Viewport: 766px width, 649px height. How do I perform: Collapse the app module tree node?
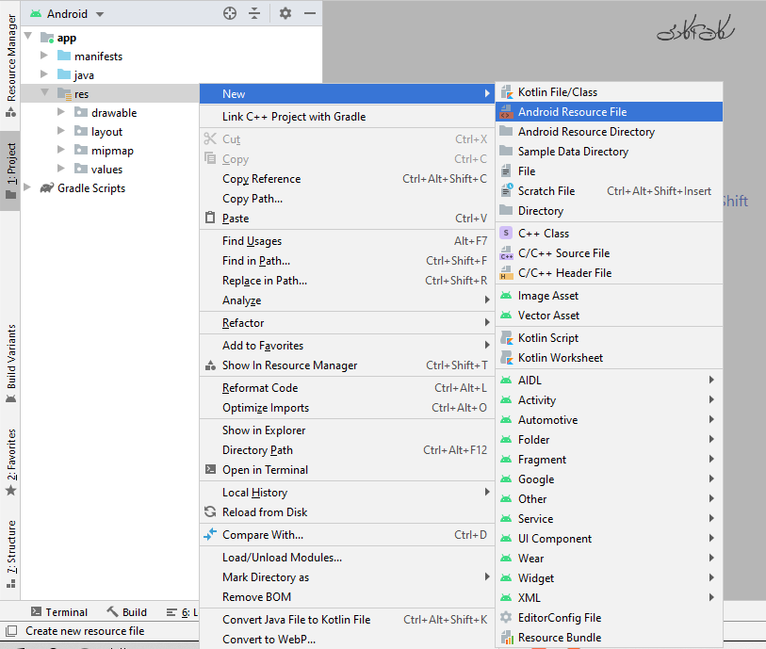click(28, 36)
